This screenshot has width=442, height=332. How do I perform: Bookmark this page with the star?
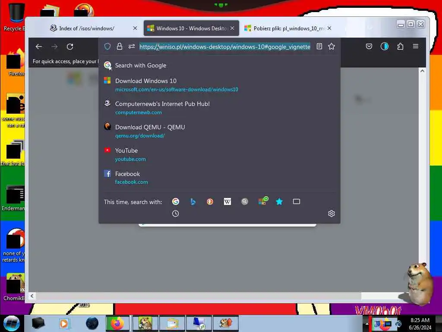331,46
